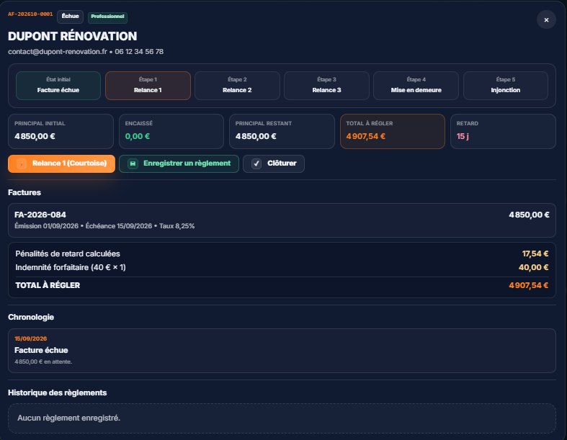This screenshot has width=567, height=440.
Task: Click timeline date 15/09/2026
Action: pos(31,338)
